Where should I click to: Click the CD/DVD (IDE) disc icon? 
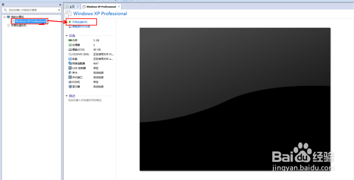pos(70,54)
